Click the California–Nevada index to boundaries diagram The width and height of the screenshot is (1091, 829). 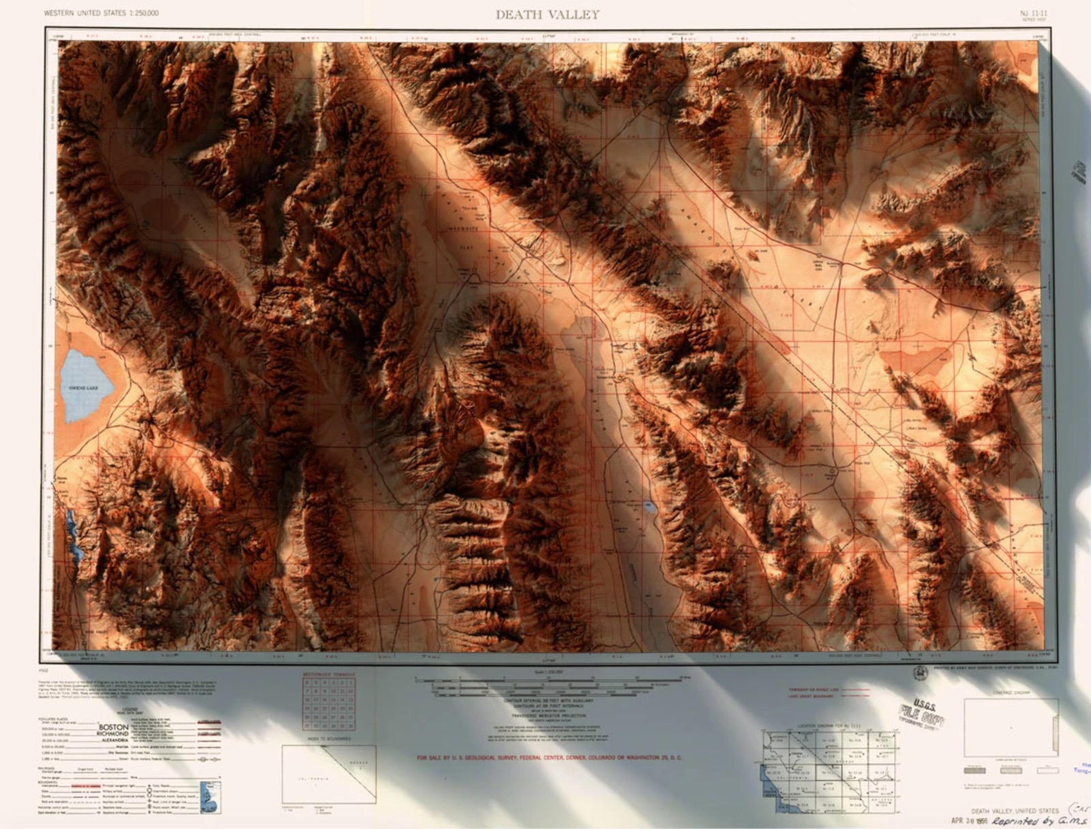(x=329, y=774)
